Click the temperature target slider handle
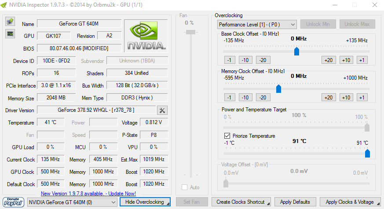384x209 pixels. [367, 154]
